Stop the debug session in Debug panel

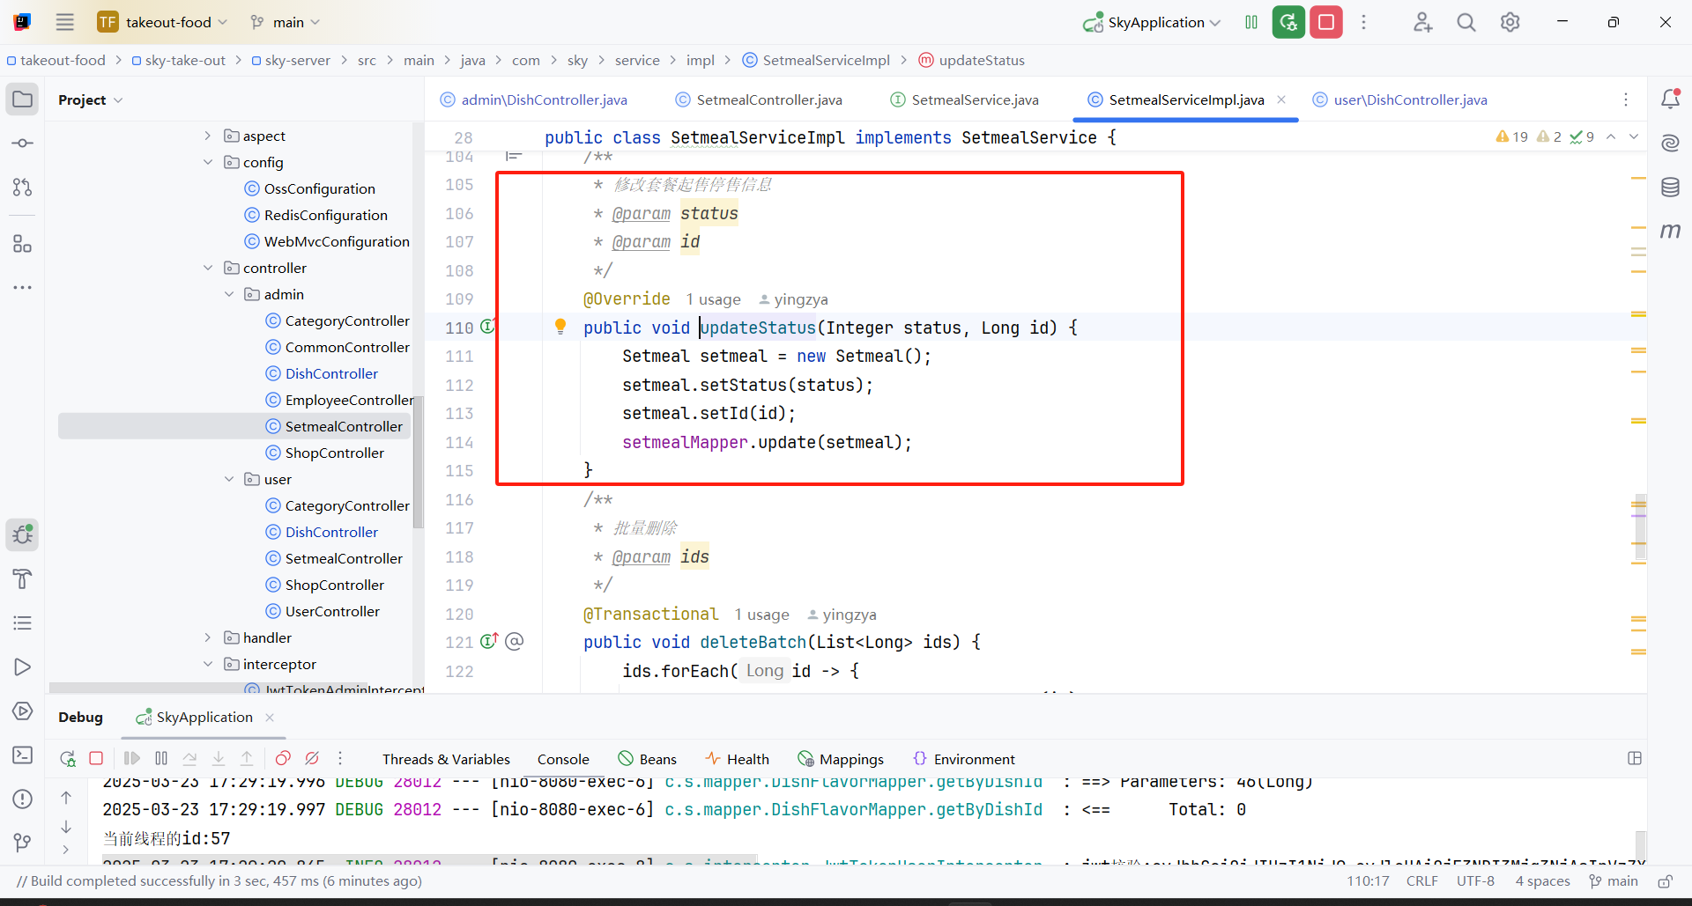[x=97, y=758]
